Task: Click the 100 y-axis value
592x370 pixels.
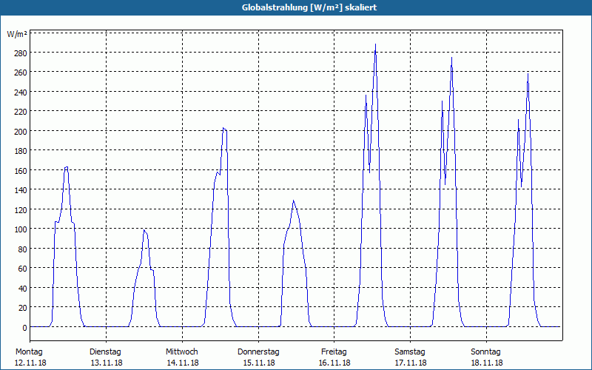Action: pyautogui.click(x=21, y=229)
